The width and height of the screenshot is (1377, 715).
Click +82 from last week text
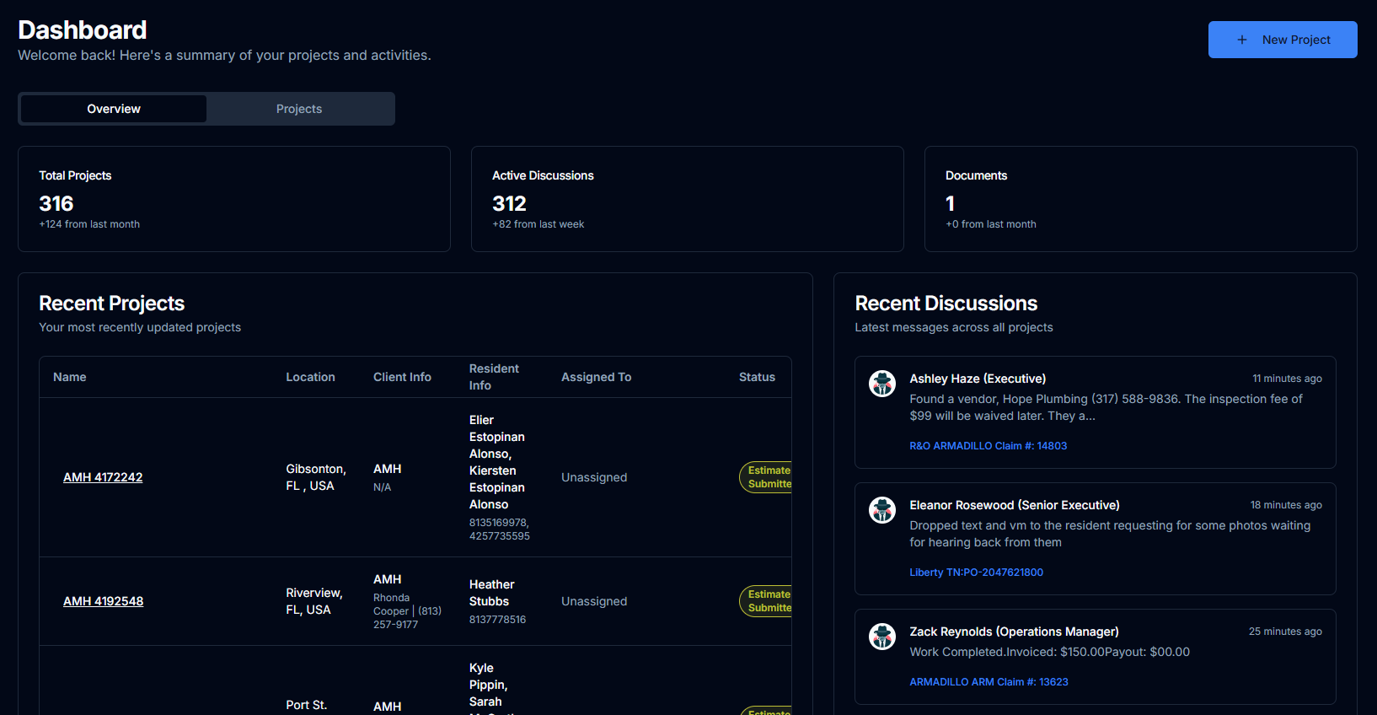pos(538,224)
